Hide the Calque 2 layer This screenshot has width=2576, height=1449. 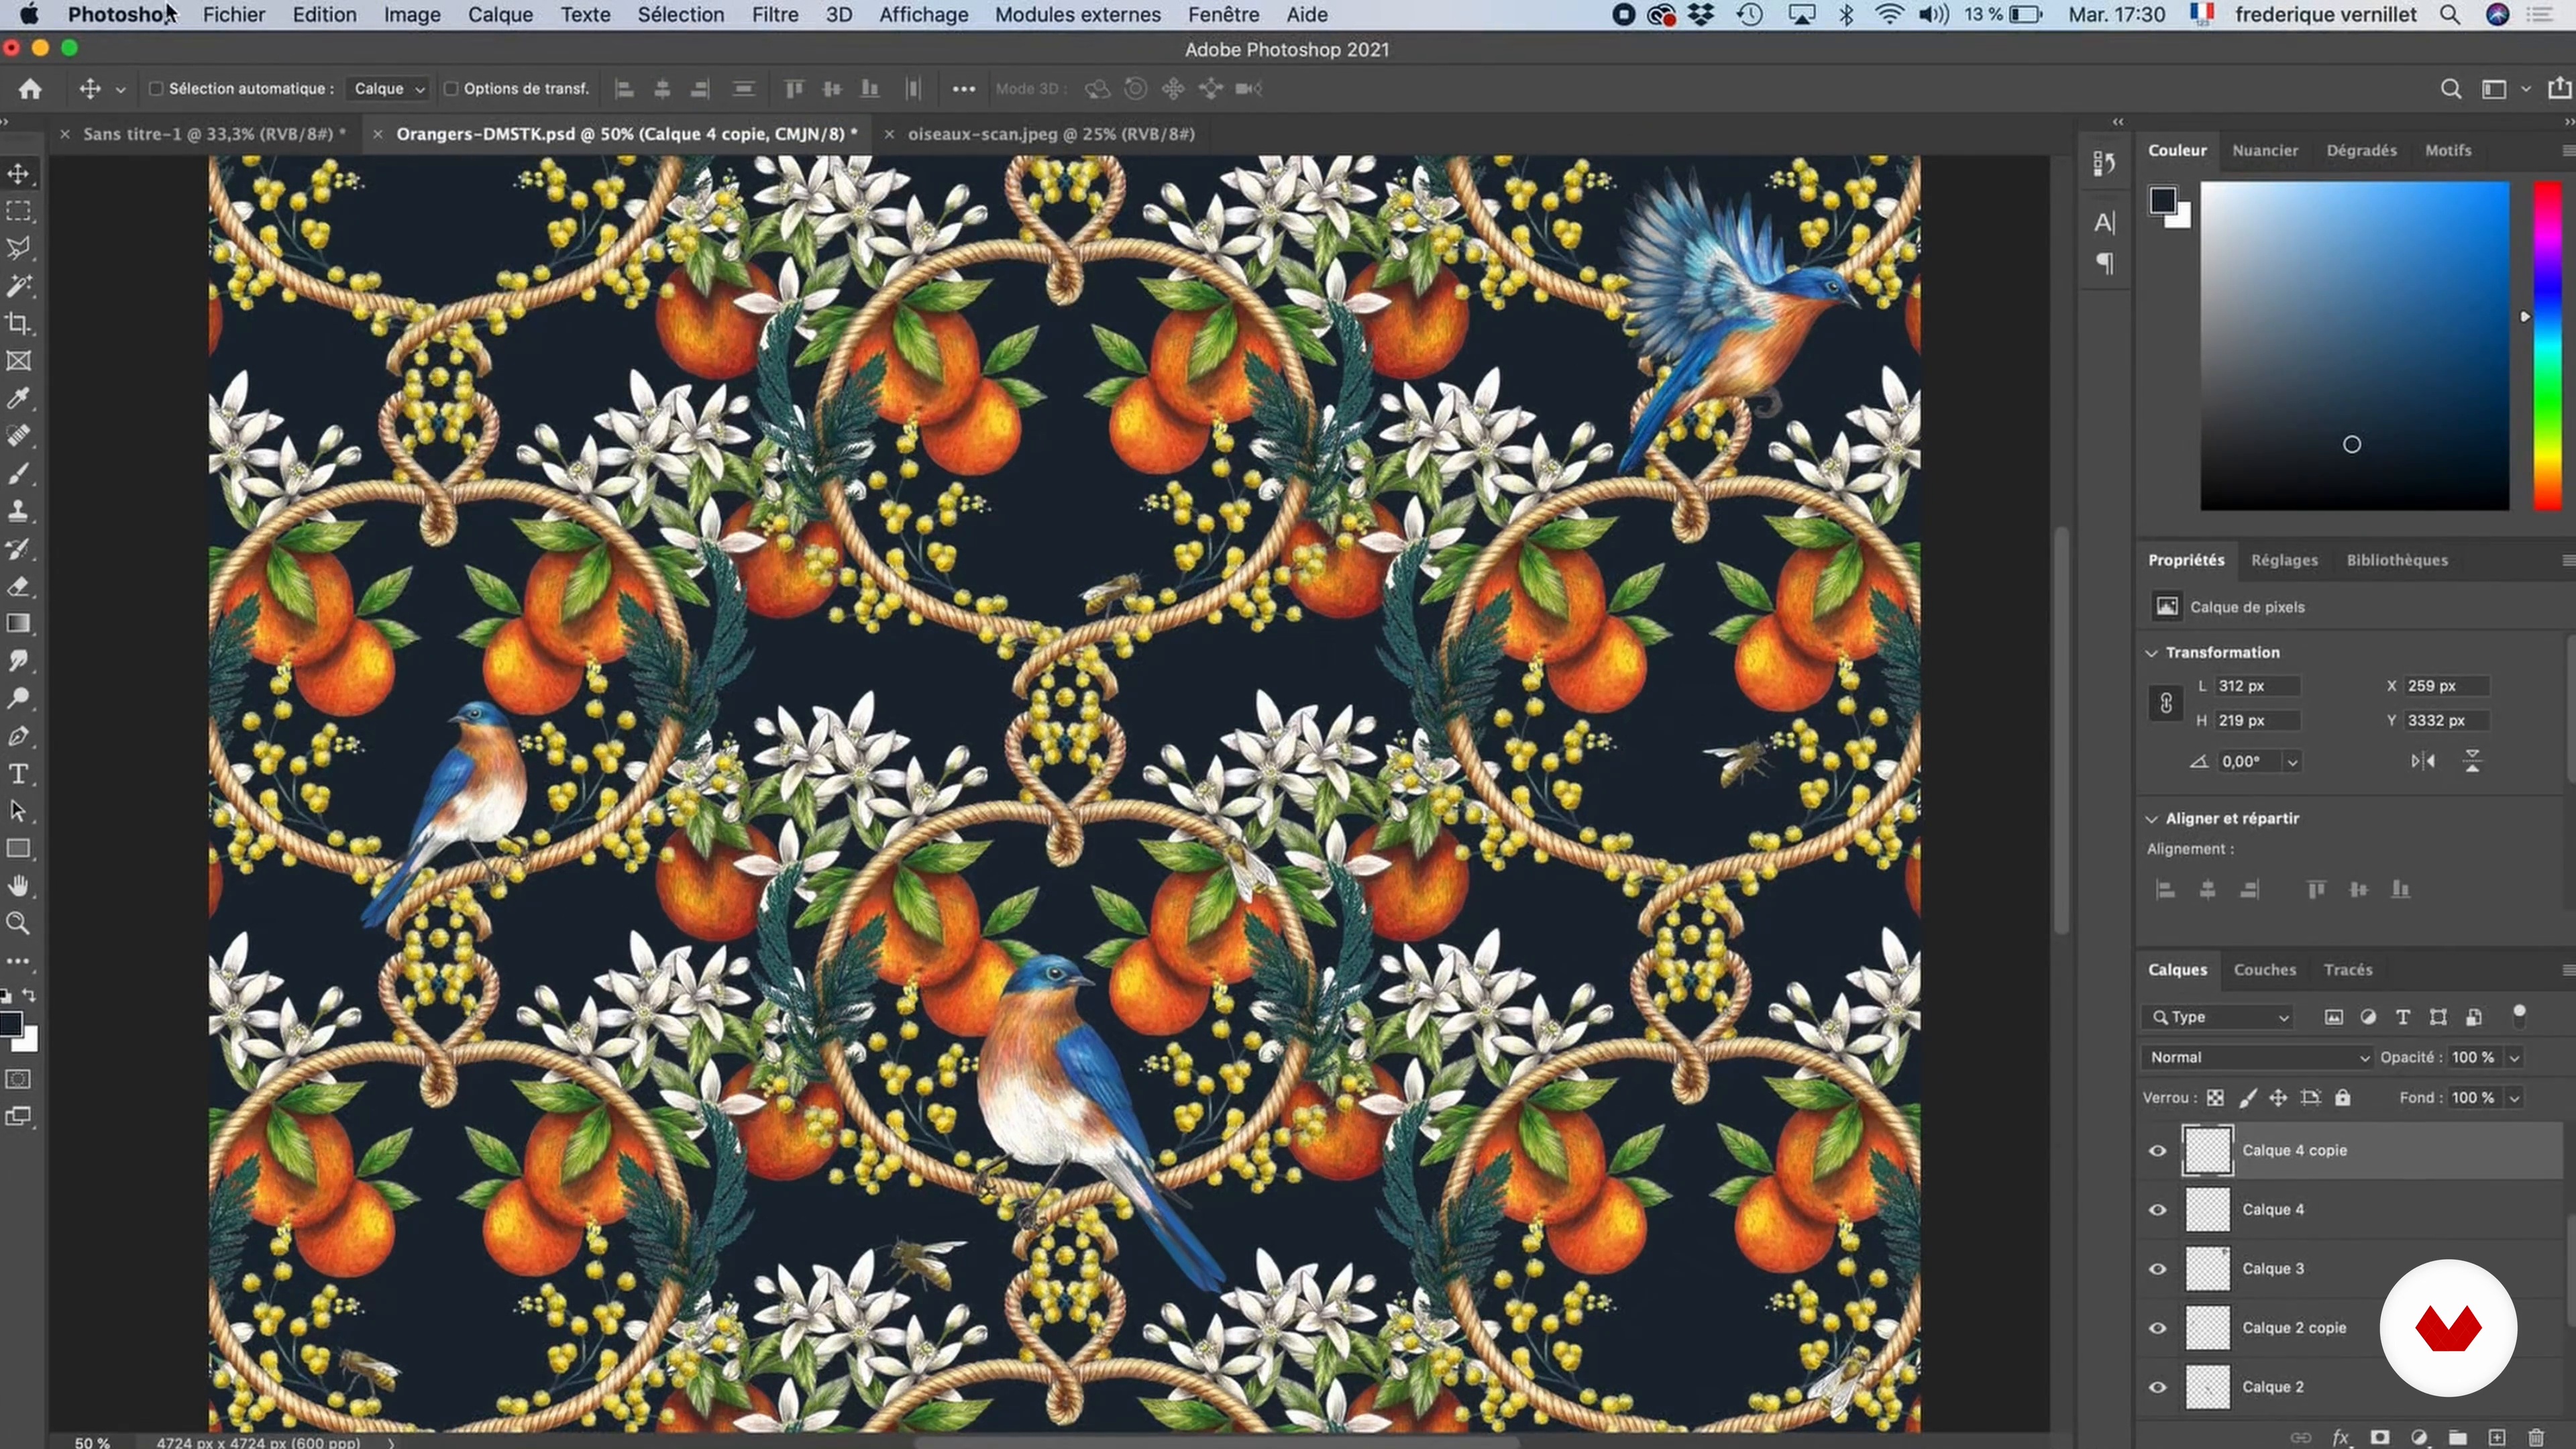pos(2158,1387)
